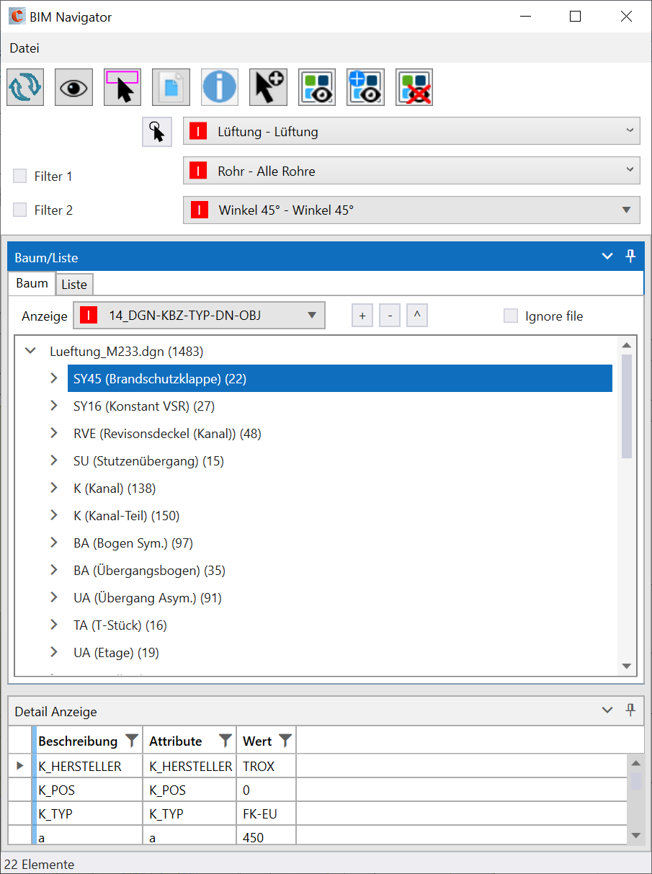Expand the SU (Stutzenübergang) node
The image size is (652, 874).
[54, 460]
